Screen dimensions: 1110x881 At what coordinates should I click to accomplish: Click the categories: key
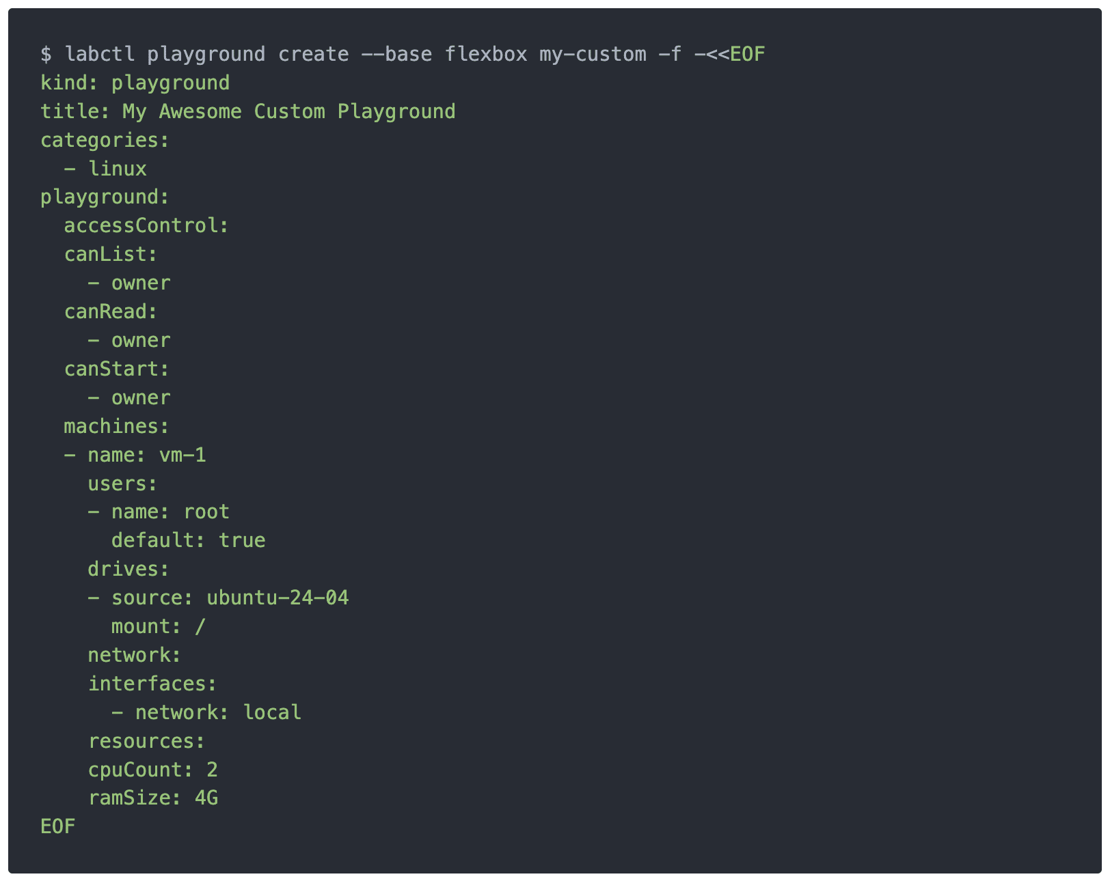pos(105,140)
